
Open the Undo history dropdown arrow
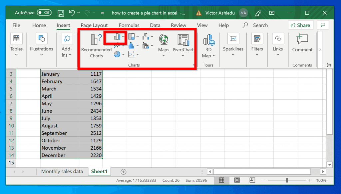point(79,13)
